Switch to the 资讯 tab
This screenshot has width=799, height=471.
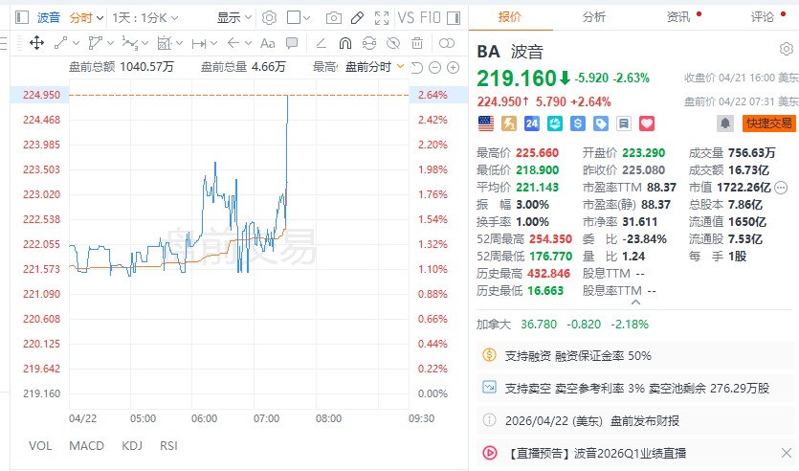[x=678, y=16]
